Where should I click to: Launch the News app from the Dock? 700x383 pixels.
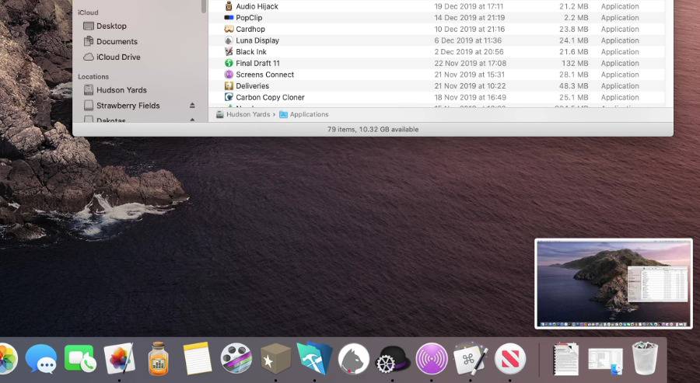(510, 359)
